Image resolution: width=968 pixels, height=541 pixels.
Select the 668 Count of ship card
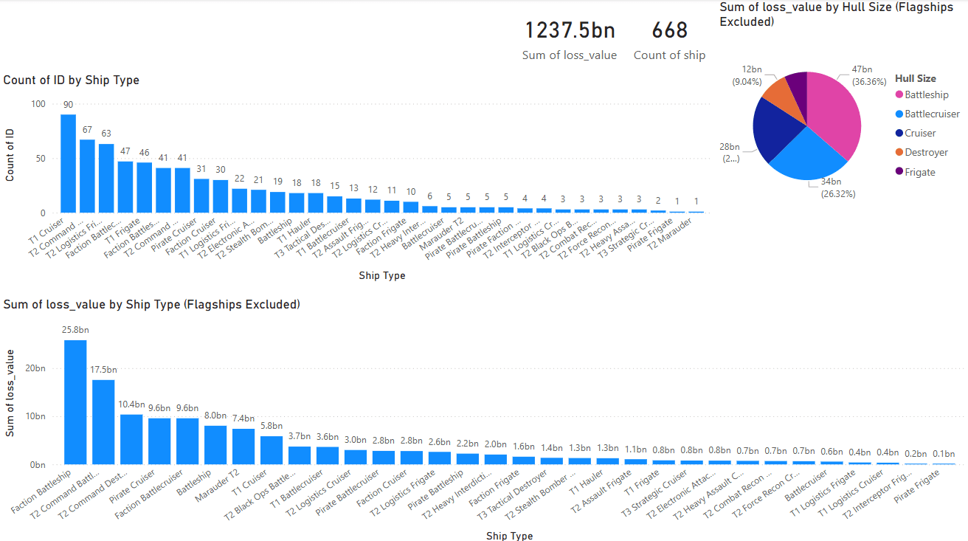point(669,40)
